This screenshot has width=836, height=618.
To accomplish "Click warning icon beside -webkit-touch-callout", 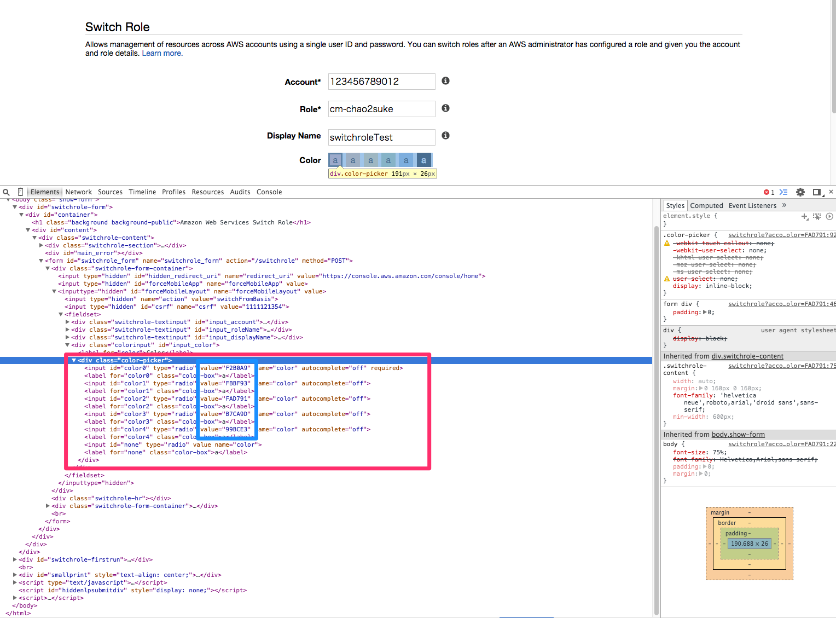I will point(667,243).
